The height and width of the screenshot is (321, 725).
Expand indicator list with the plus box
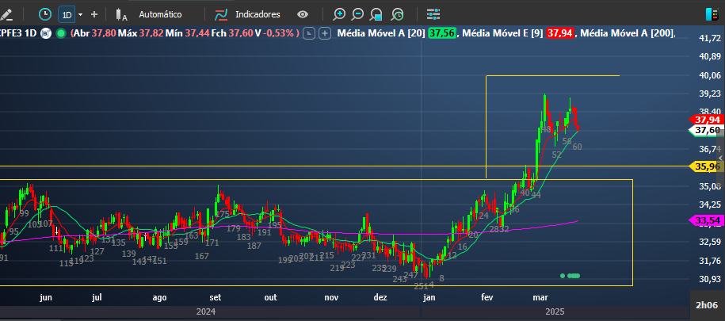(324, 33)
